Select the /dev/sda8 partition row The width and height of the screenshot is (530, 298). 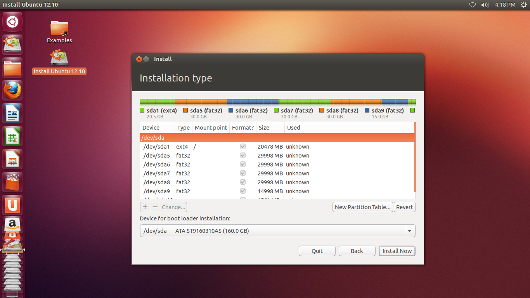click(x=277, y=182)
